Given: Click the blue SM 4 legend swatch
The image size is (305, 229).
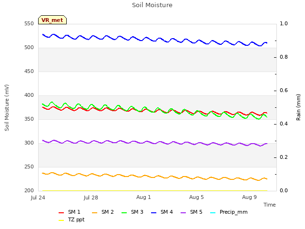Looking at the screenshot, I should click(153, 213).
